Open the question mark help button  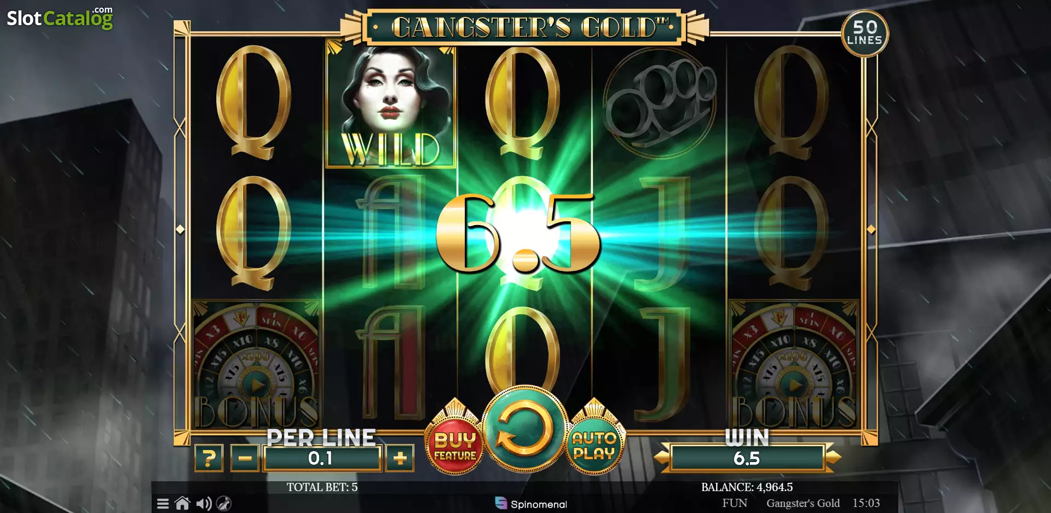point(209,458)
